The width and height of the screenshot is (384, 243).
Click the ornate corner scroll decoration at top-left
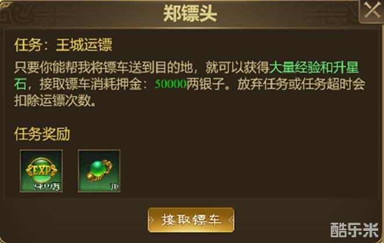[12, 12]
